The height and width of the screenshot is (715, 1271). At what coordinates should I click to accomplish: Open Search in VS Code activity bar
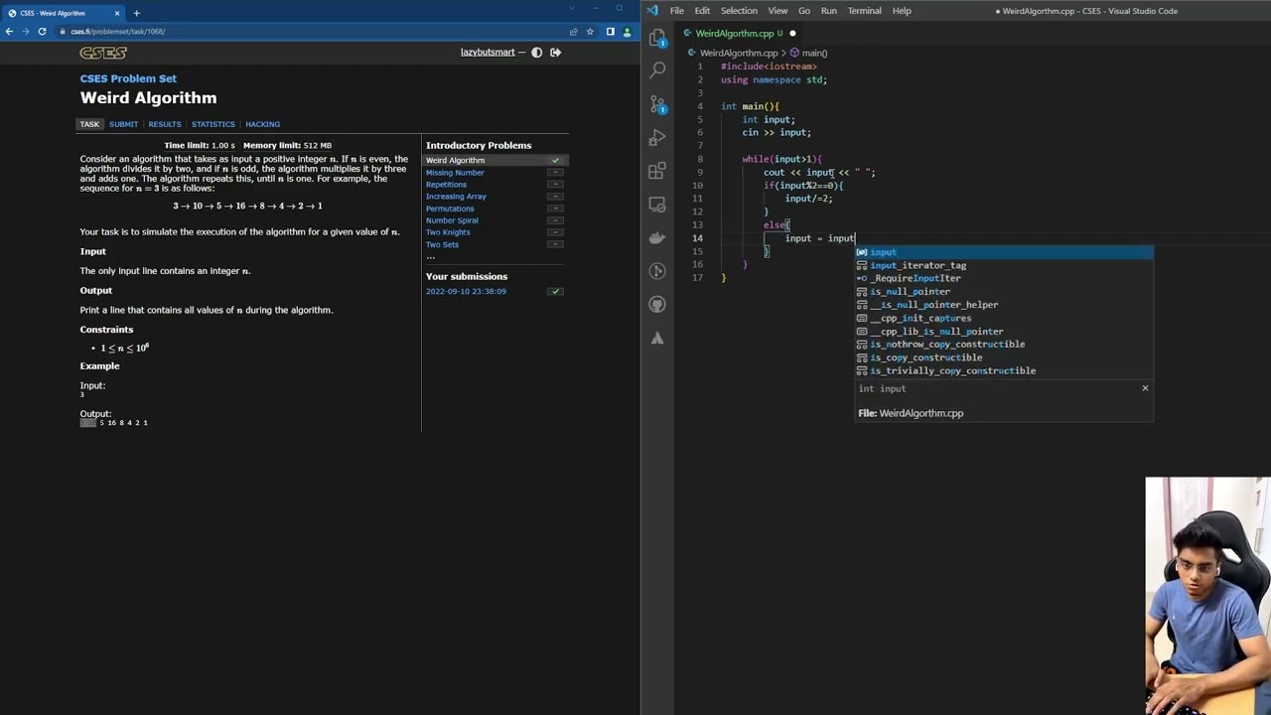point(657,71)
